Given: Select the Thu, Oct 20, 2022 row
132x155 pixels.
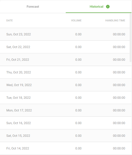Looking at the screenshot, I should coord(66,72).
